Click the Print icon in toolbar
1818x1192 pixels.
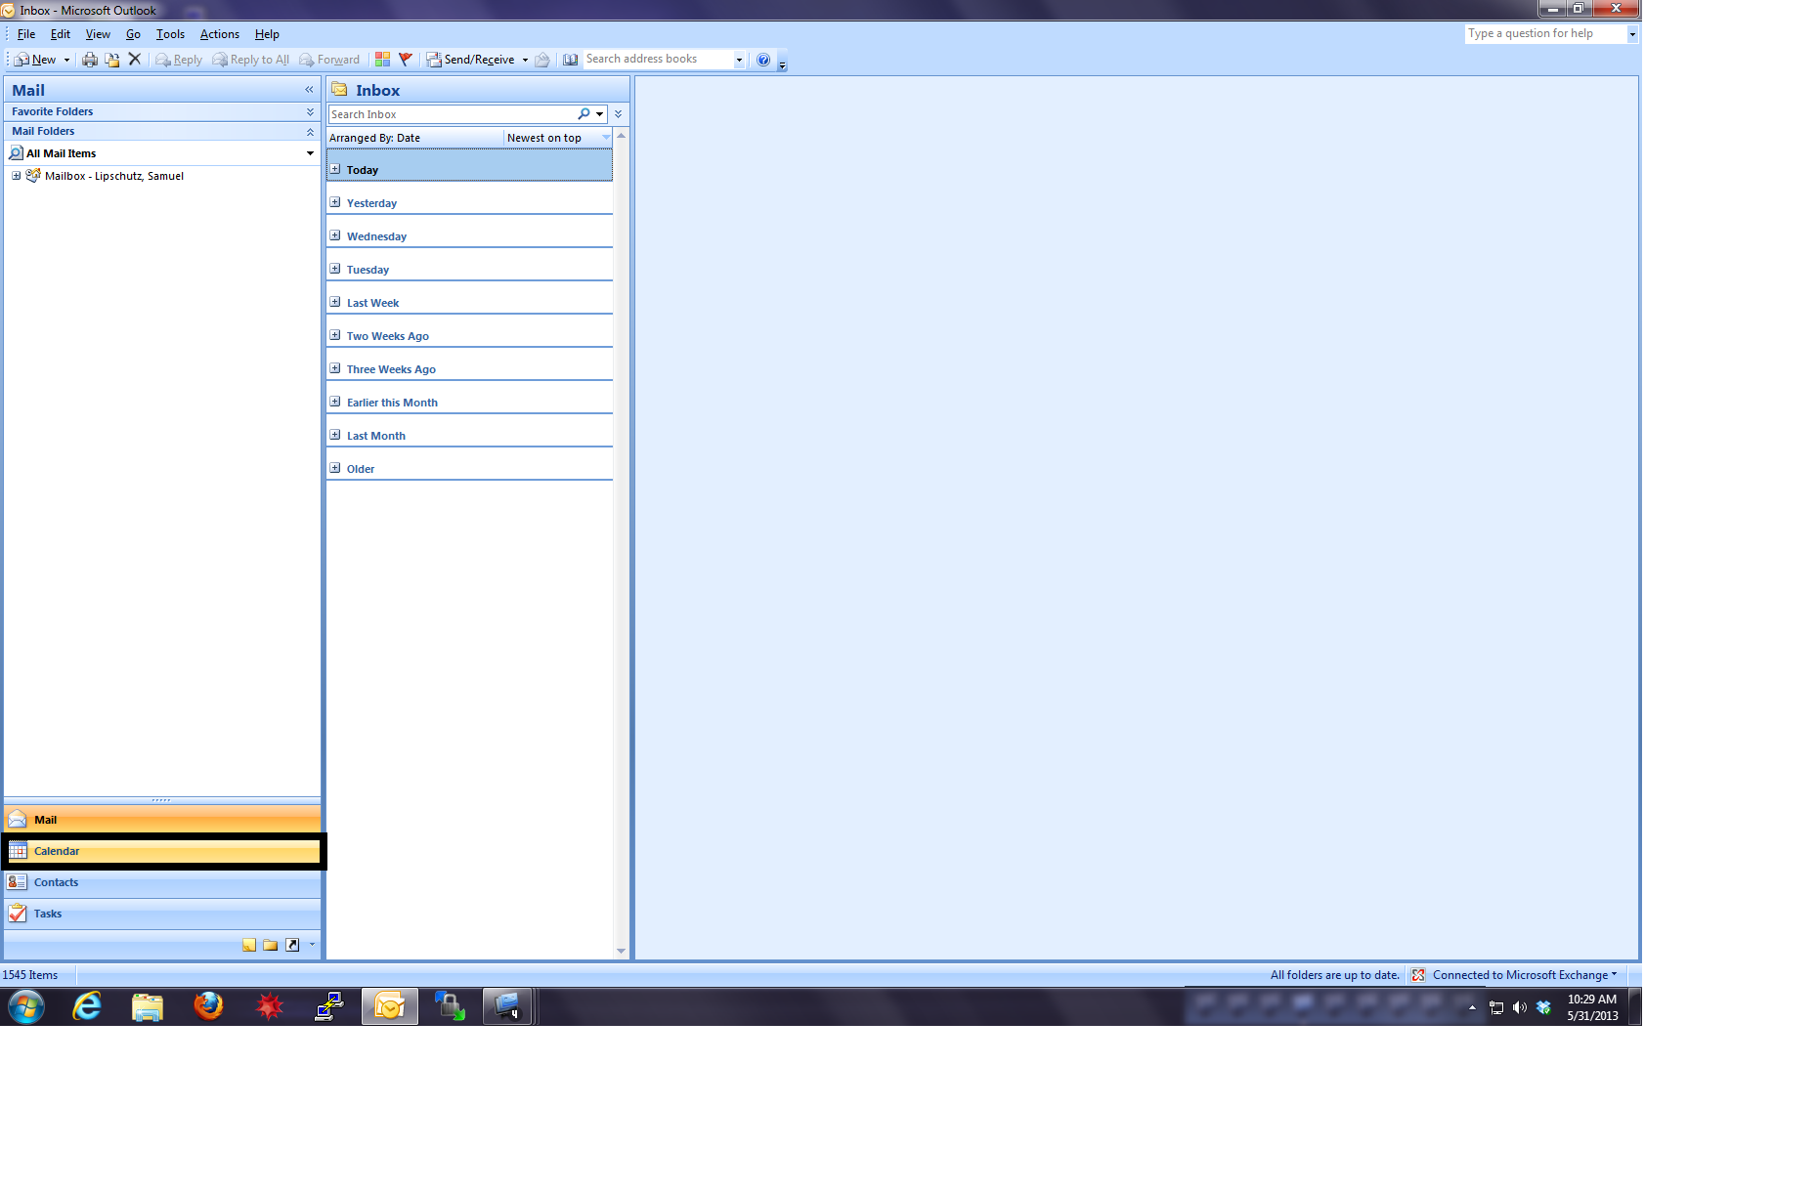[x=90, y=60]
